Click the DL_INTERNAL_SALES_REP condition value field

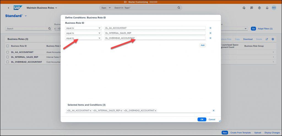click(x=155, y=33)
